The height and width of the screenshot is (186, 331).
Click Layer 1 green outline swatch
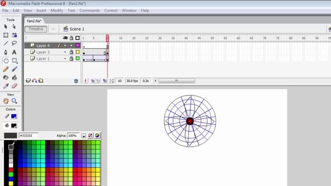(x=78, y=58)
